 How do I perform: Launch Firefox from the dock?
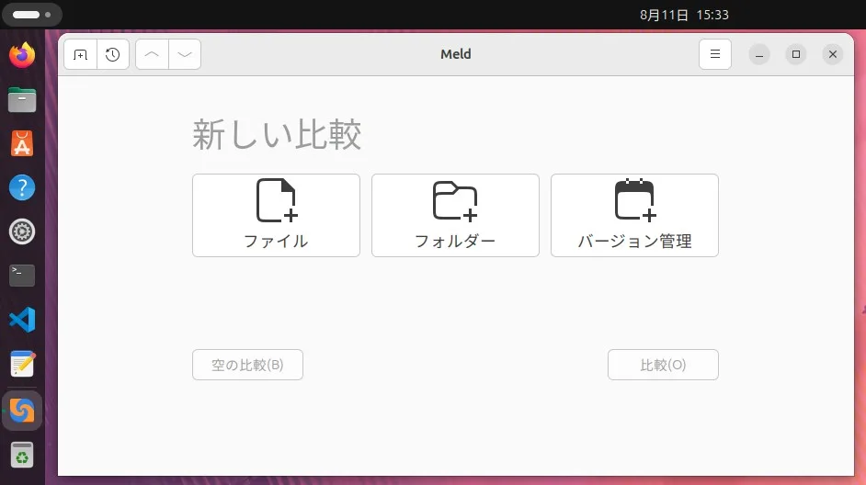coord(22,55)
